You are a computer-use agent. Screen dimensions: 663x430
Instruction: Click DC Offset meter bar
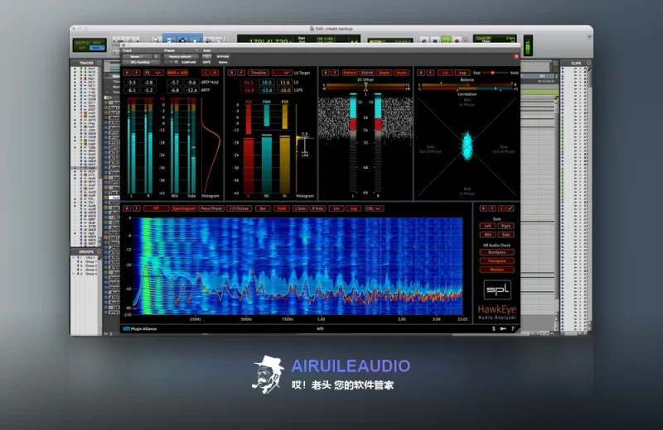coord(365,87)
